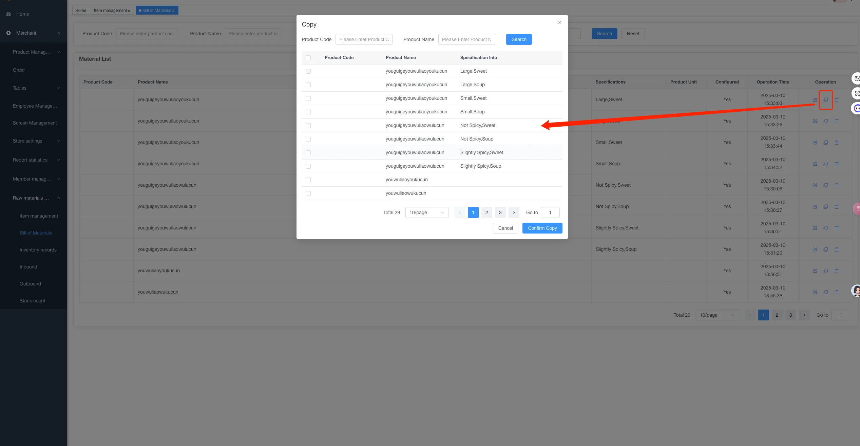Copy the Not Spicy,Sweet material row
The height and width of the screenshot is (446, 860).
825,185
